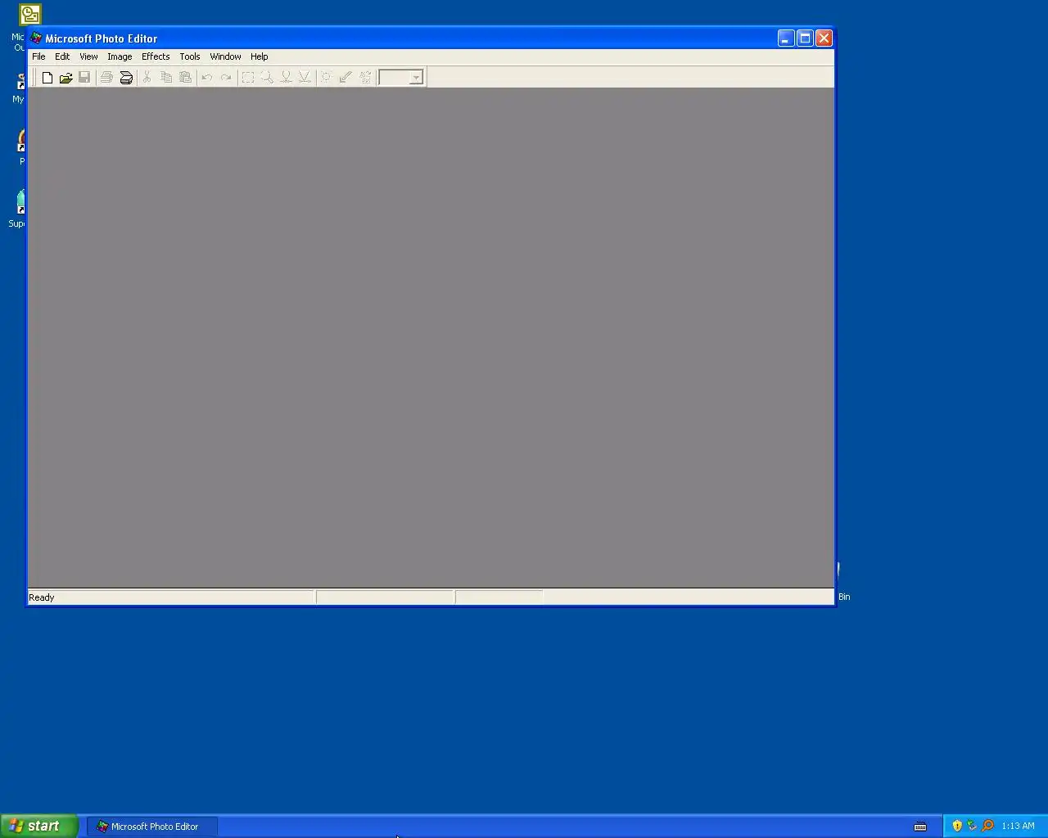Minimize the Photo Editor window
Image resolution: width=1048 pixels, height=838 pixels.
click(x=786, y=38)
